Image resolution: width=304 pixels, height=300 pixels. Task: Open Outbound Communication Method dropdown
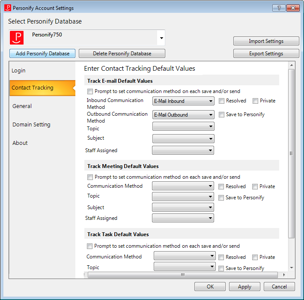pos(183,115)
